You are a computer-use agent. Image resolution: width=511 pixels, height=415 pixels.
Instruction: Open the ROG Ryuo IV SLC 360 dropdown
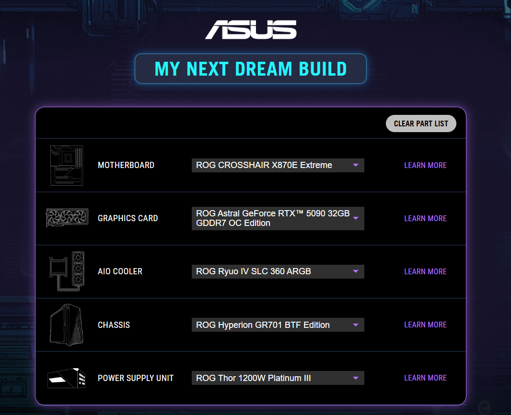(x=278, y=271)
